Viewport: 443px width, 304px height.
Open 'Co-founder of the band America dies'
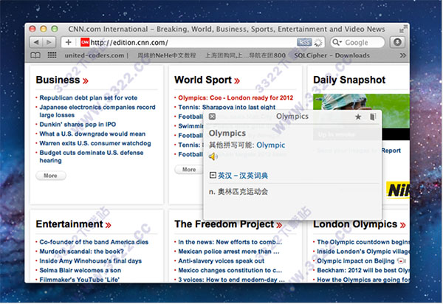[x=94, y=242]
